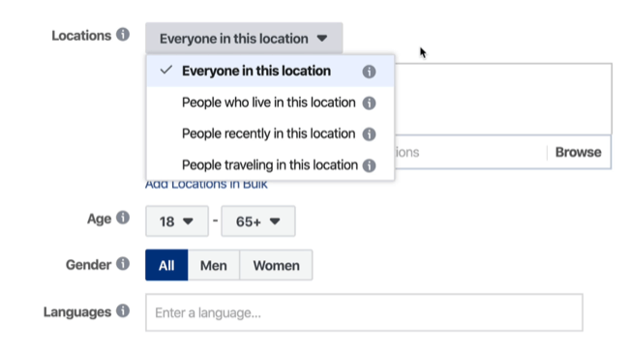Focus the Enter a language input field
This screenshot has height=353, width=629.
[x=364, y=312]
